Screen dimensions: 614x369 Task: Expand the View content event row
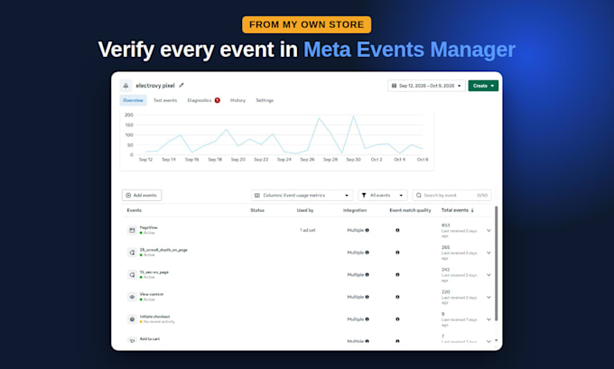[488, 298]
